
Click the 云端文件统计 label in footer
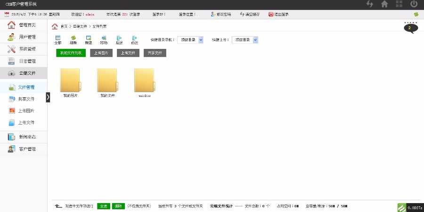coord(221,206)
